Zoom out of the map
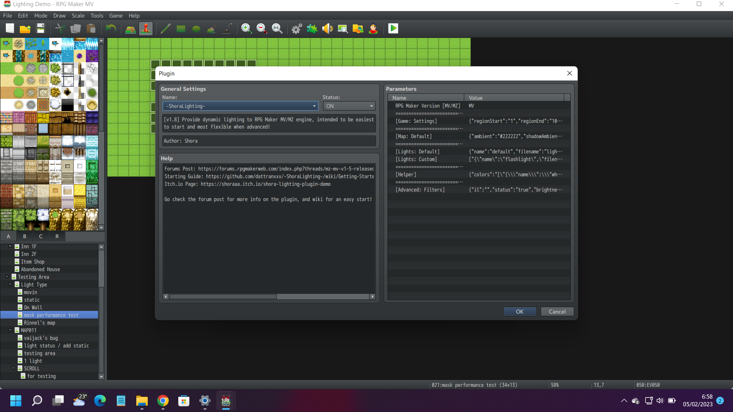The height and width of the screenshot is (412, 733). pyautogui.click(x=262, y=29)
